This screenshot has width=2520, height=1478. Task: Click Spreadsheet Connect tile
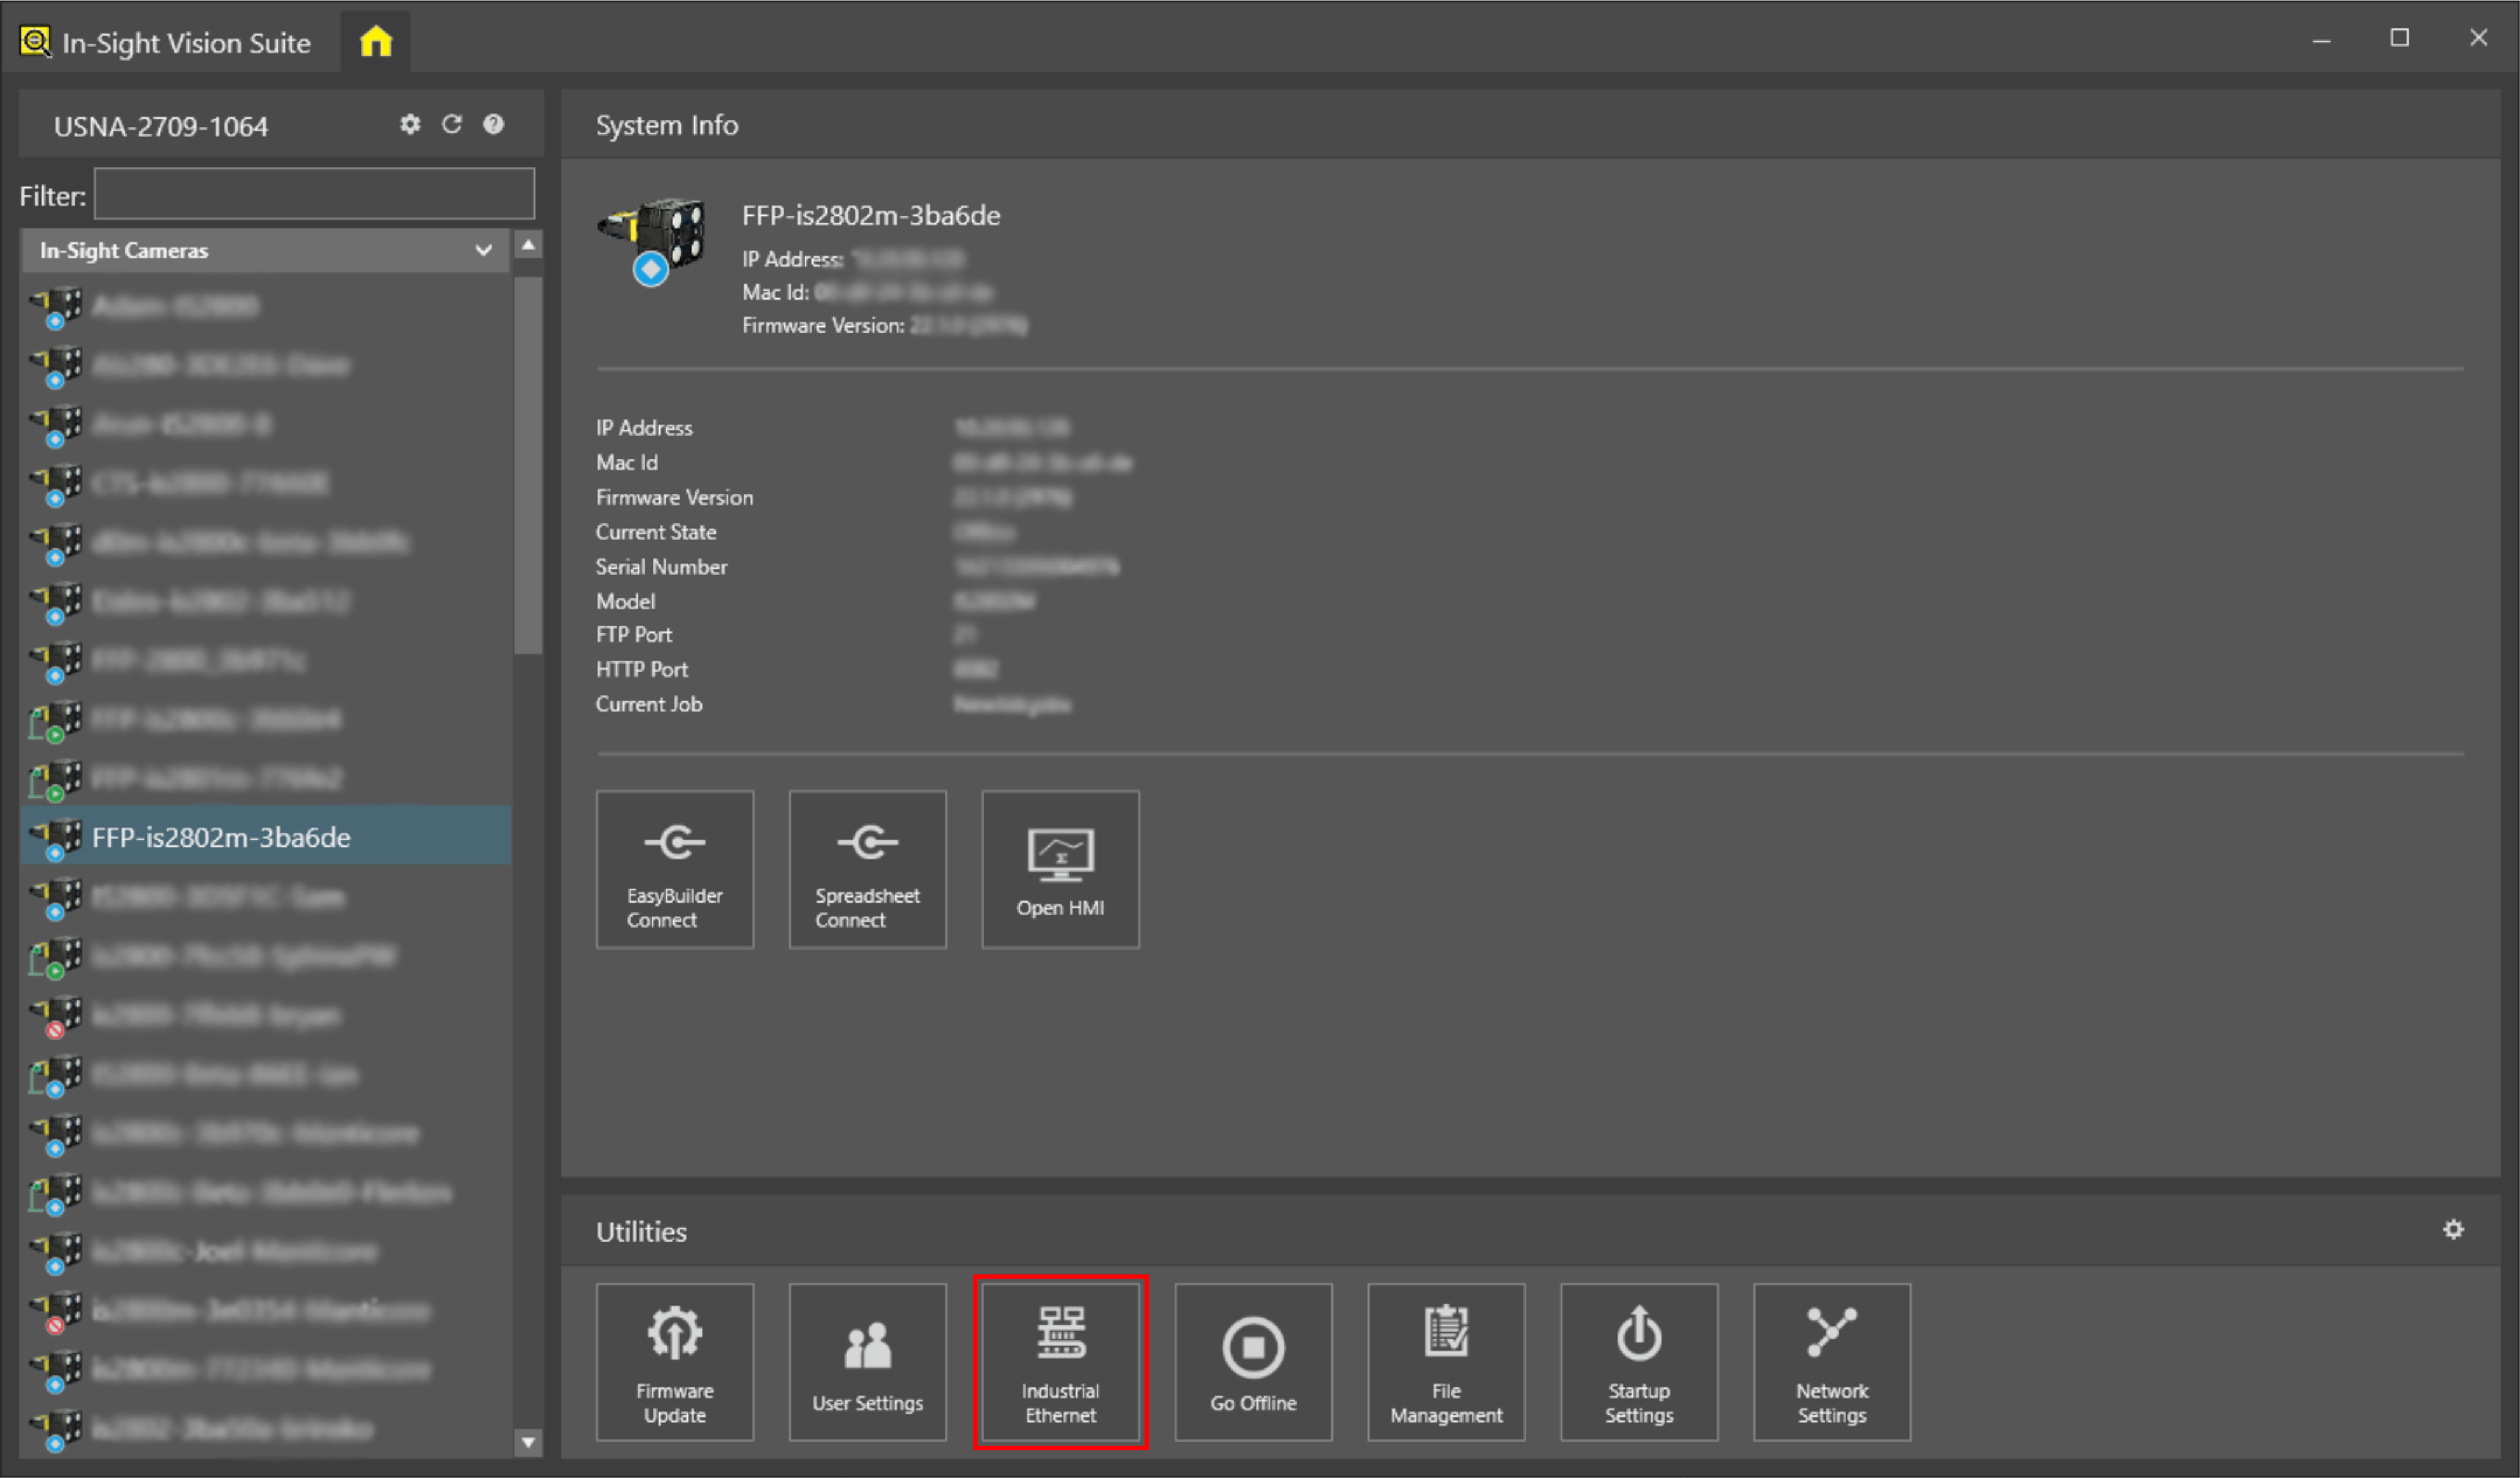tap(867, 868)
